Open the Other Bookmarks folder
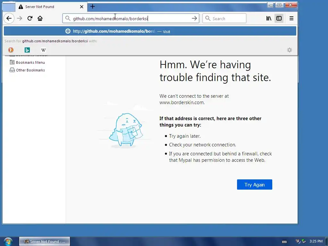The width and height of the screenshot is (328, 246). point(27,70)
